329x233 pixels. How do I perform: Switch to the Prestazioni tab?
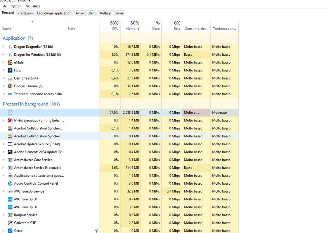click(25, 13)
